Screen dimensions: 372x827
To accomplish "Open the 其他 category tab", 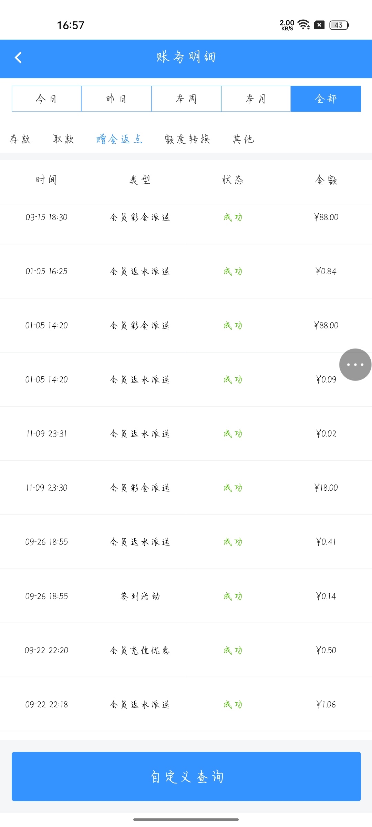I will coord(244,139).
